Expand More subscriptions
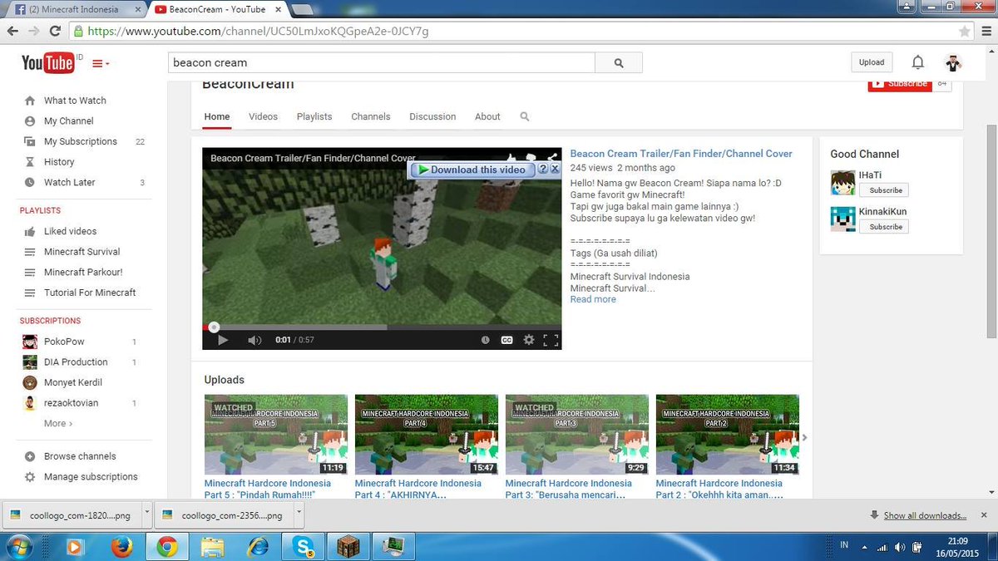 click(58, 423)
